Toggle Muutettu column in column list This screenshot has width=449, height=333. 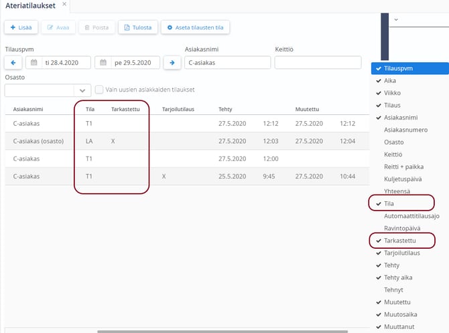point(410,302)
